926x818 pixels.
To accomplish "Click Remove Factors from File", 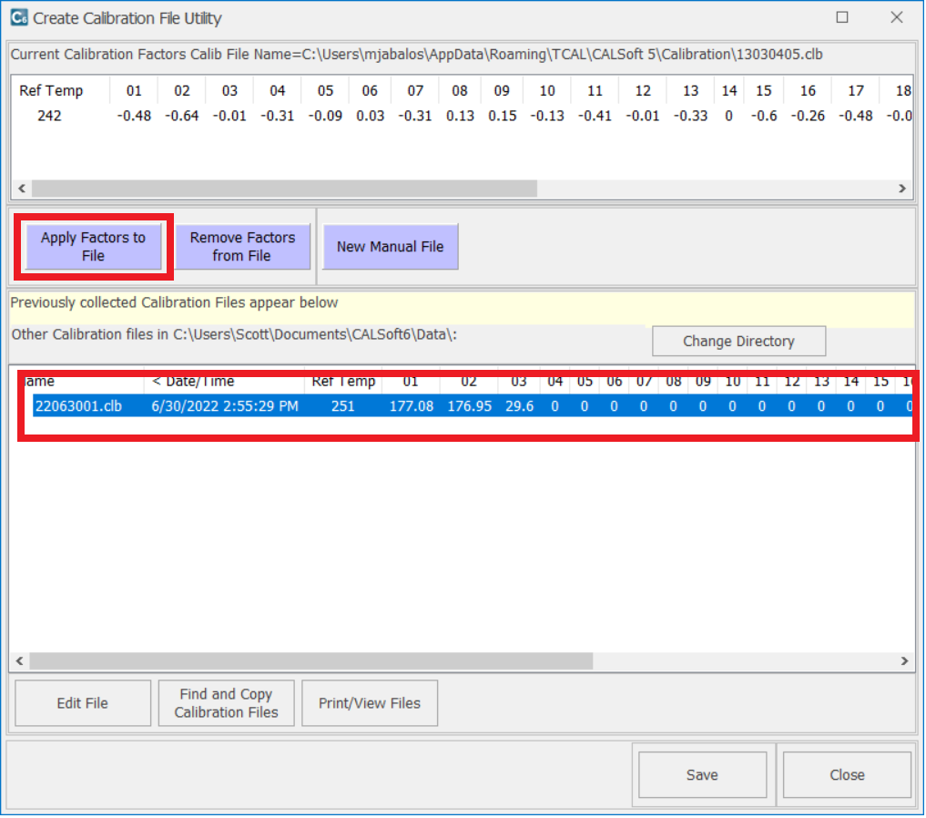I will (x=242, y=246).
